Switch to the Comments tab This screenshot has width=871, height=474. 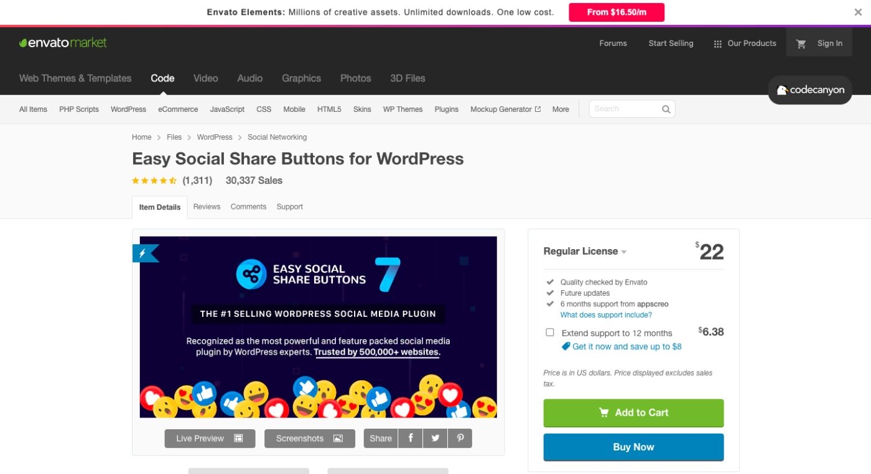(248, 207)
